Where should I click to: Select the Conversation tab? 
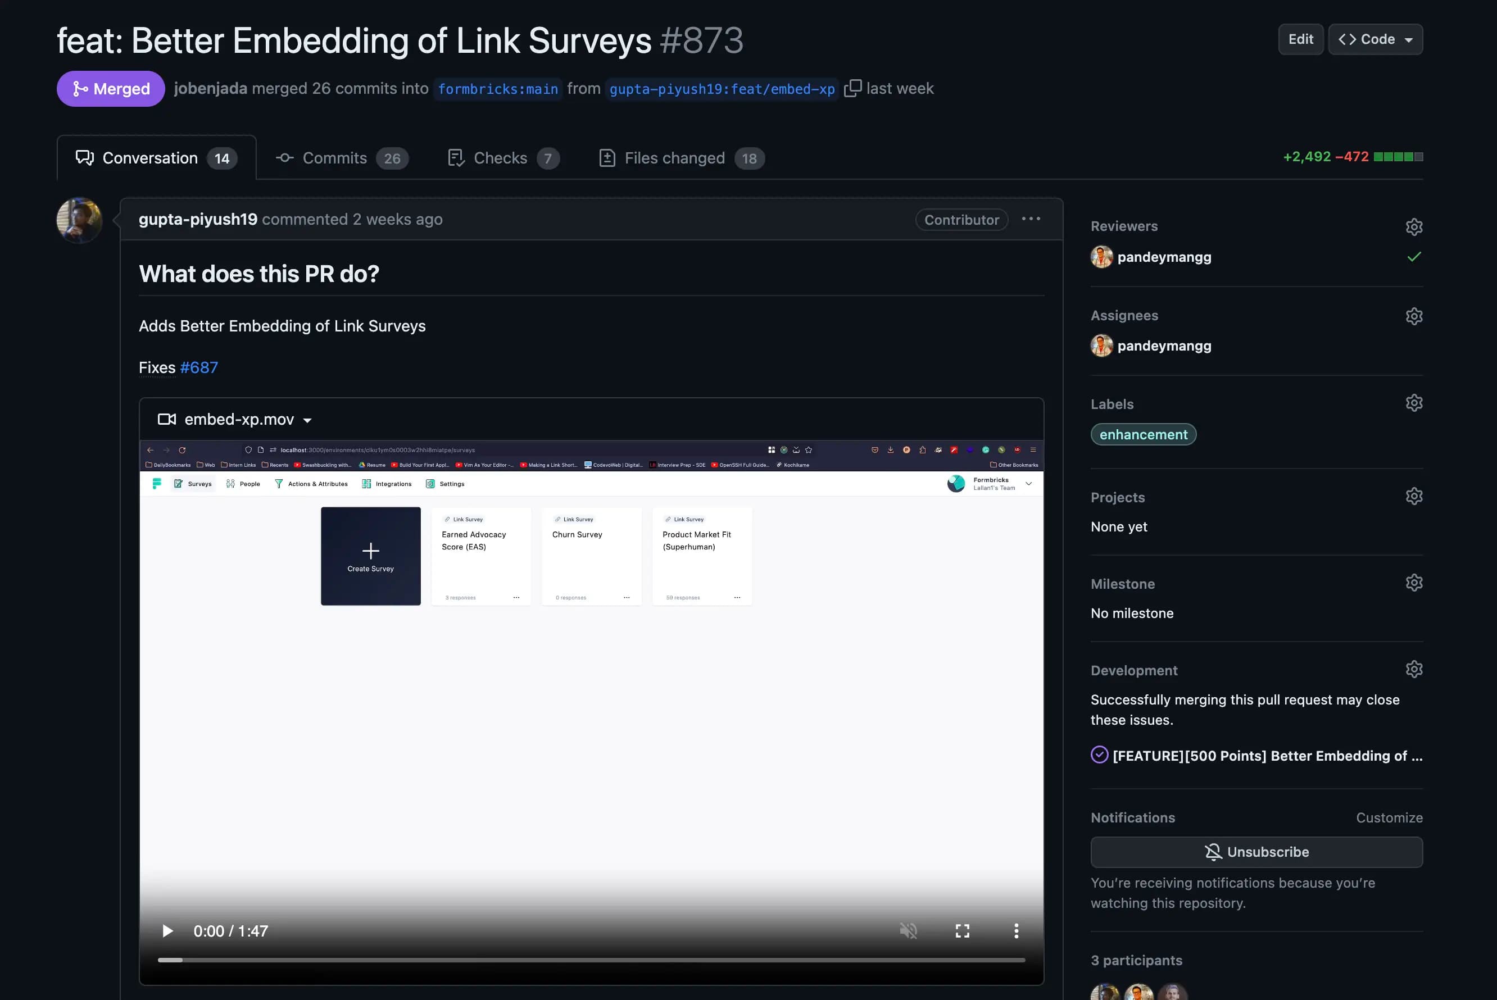(155, 156)
